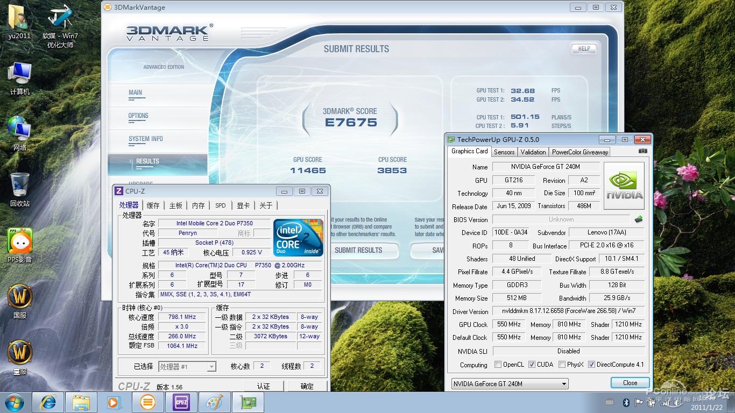Toggle the PhysX checkbox in GPU-Z
This screenshot has width=735, height=413.
(x=562, y=365)
